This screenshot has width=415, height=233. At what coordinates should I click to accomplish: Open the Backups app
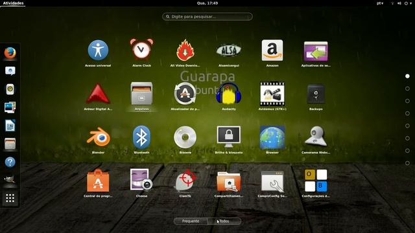tap(316, 94)
